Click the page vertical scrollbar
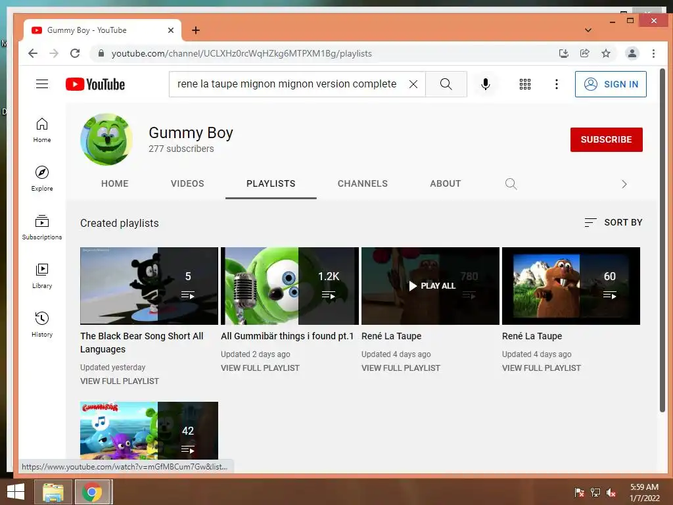673x505 pixels. (x=662, y=241)
